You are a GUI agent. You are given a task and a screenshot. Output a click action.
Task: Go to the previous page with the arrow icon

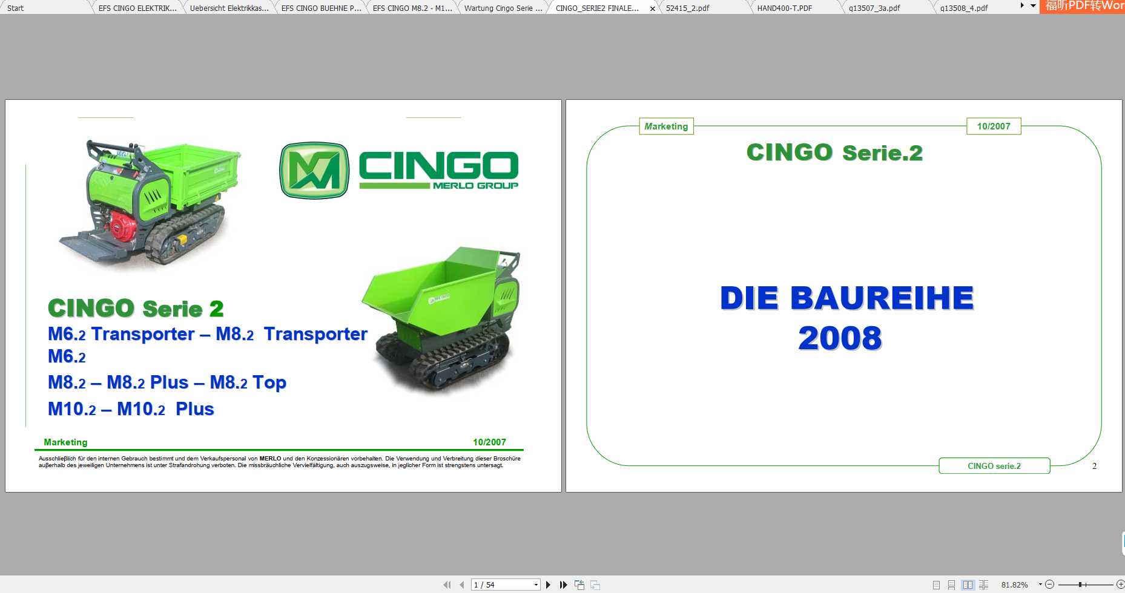461,585
